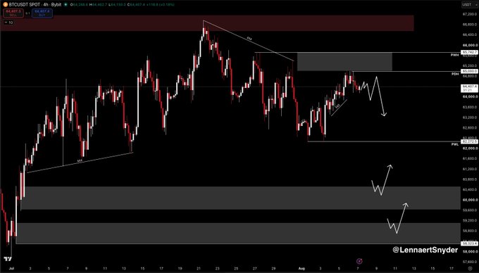Select the 65,742.7 PWH price label

469,53
